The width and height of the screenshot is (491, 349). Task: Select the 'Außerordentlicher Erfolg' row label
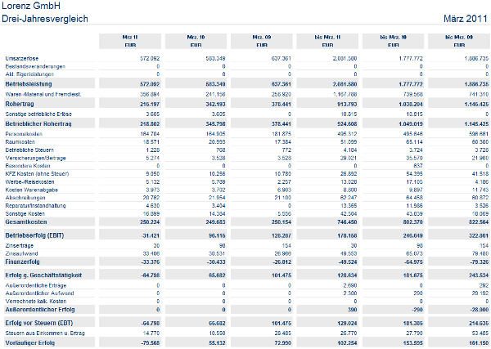point(40,310)
